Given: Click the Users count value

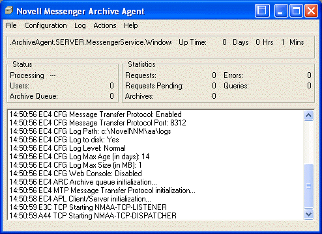Looking at the screenshot, I should [111, 86].
